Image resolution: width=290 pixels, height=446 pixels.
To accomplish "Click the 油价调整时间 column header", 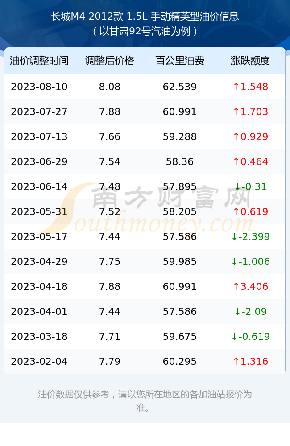I will pyautogui.click(x=40, y=61).
